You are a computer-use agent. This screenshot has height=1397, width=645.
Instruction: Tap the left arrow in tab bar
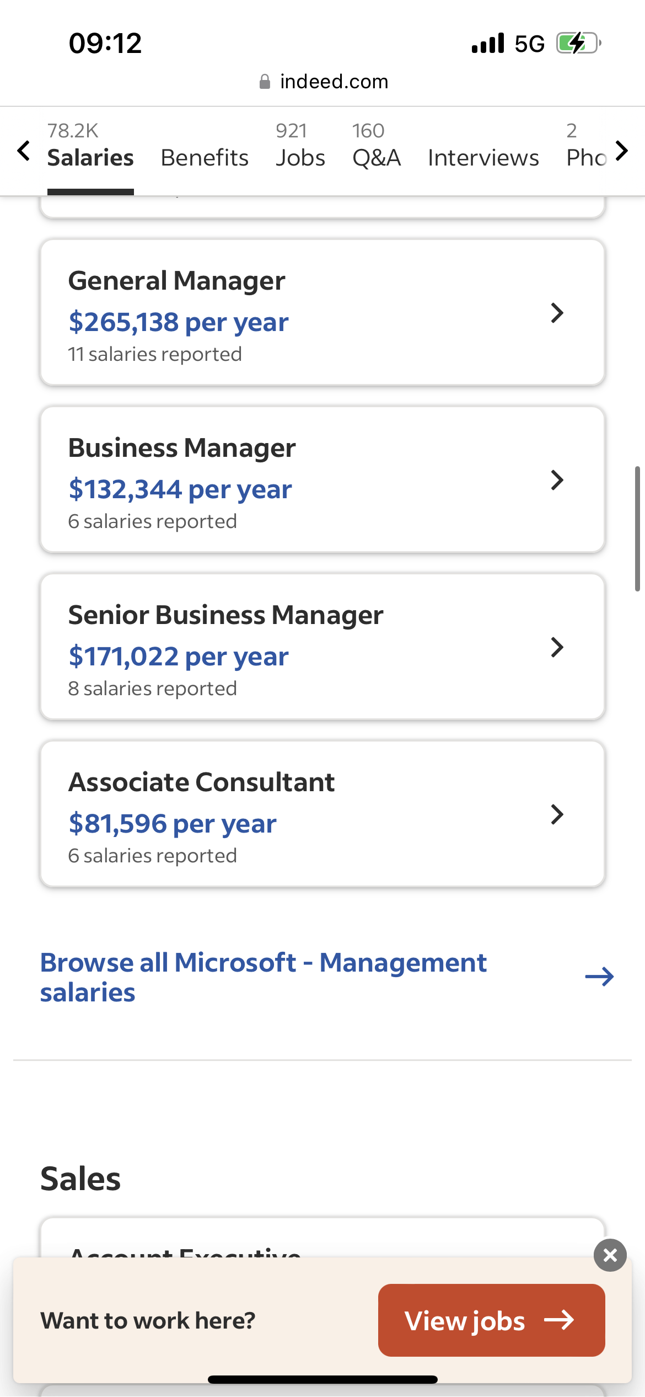23,151
